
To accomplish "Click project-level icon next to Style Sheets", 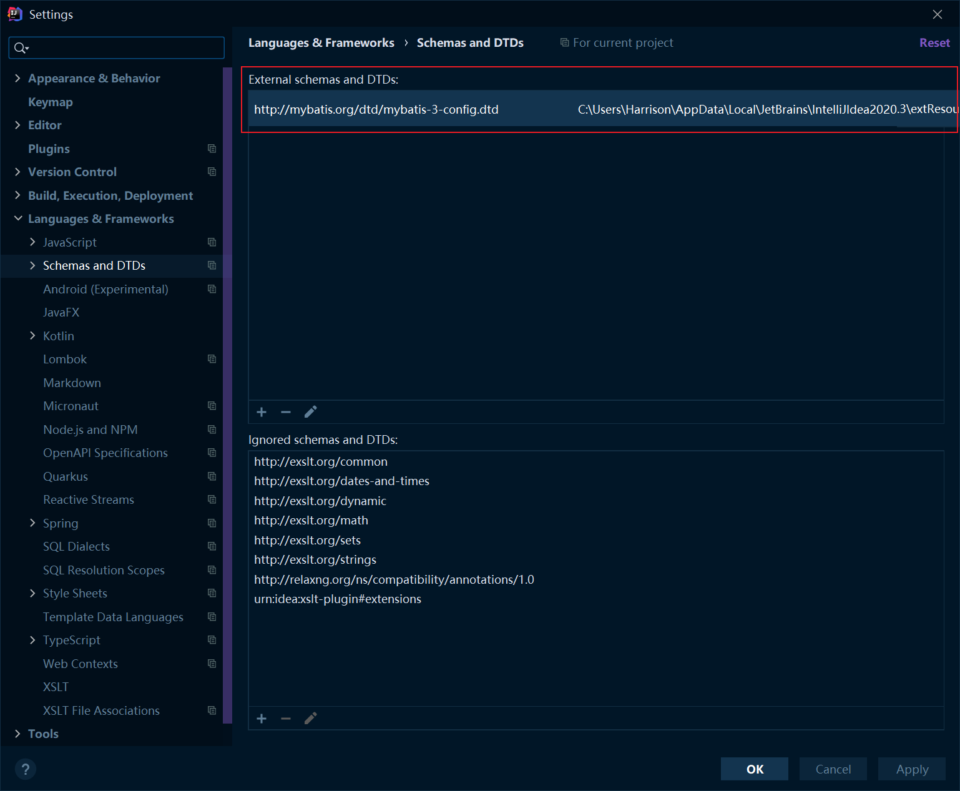I will (212, 593).
